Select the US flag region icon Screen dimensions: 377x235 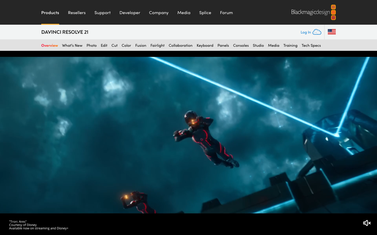click(332, 32)
